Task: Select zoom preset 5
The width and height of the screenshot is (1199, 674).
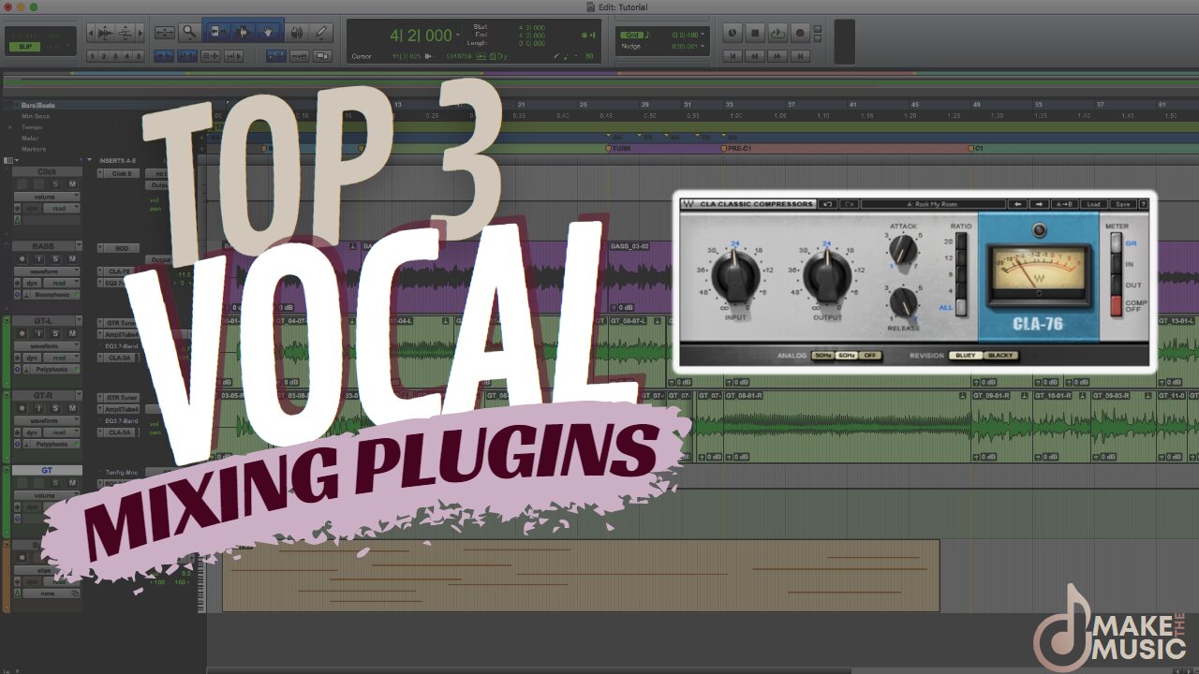Action: 138,55
